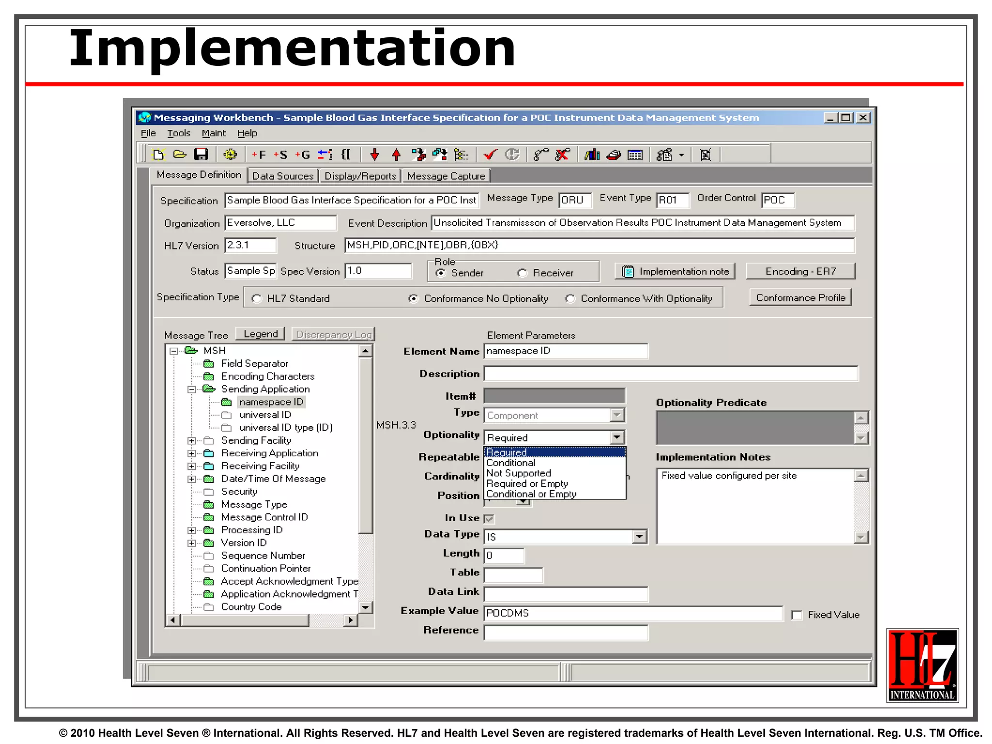Open the Help menu
This screenshot has width=992, height=744.
click(247, 133)
